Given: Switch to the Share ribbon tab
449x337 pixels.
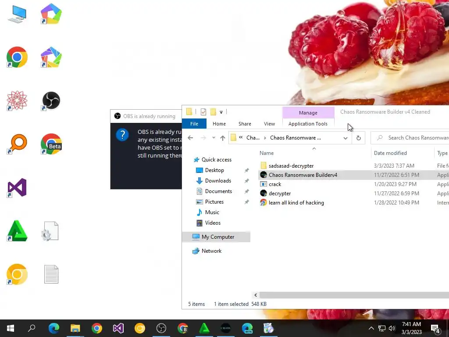Looking at the screenshot, I should [245, 124].
